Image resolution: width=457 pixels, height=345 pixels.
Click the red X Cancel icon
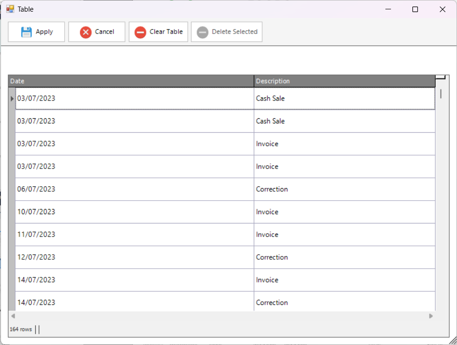pos(86,32)
